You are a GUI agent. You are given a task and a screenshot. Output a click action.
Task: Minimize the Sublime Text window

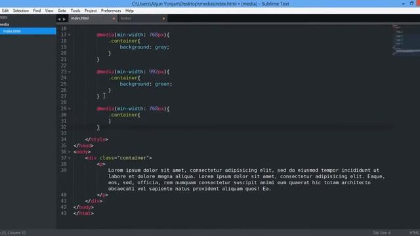click(x=403, y=3)
